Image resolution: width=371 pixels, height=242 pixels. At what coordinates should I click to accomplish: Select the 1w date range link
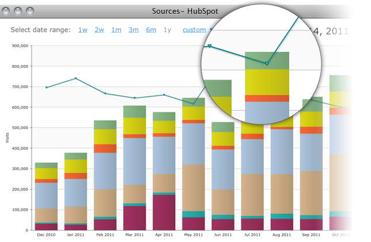83,30
